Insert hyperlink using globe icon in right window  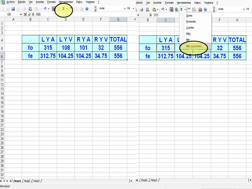[176, 9]
